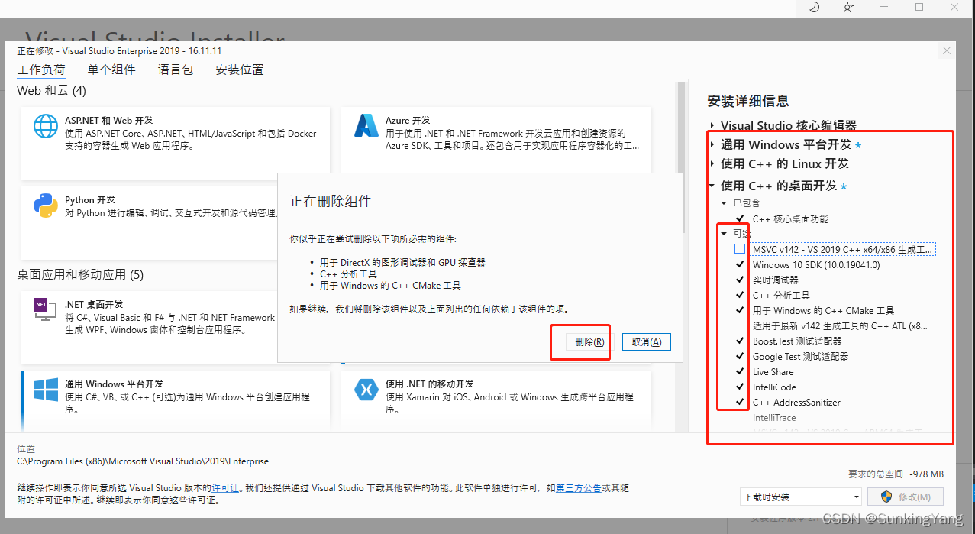This screenshot has width=975, height=534.
Task: Uncheck C++ 分析工具 component
Action: click(740, 295)
